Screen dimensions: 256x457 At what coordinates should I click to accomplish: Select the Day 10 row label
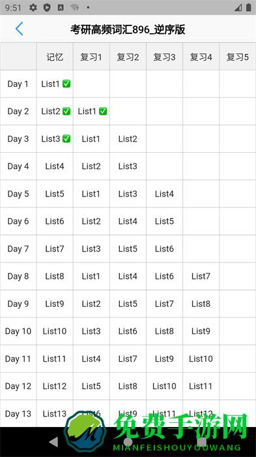pyautogui.click(x=18, y=331)
